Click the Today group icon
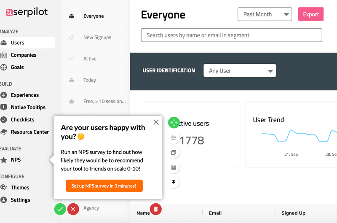 pyautogui.click(x=72, y=80)
